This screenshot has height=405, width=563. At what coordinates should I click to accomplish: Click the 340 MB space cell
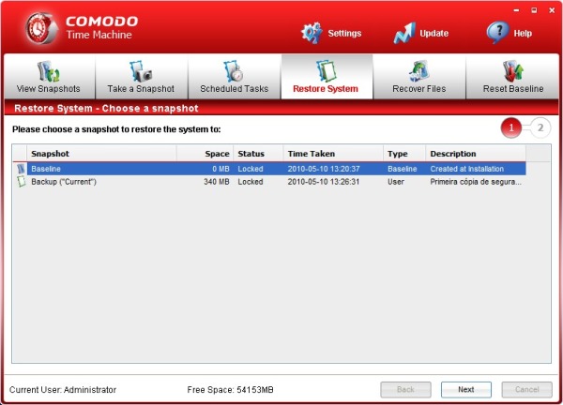coord(217,182)
